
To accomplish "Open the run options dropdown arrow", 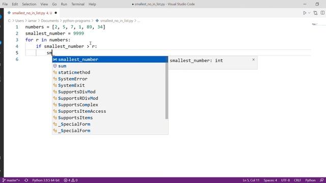I will pos(309,13).
